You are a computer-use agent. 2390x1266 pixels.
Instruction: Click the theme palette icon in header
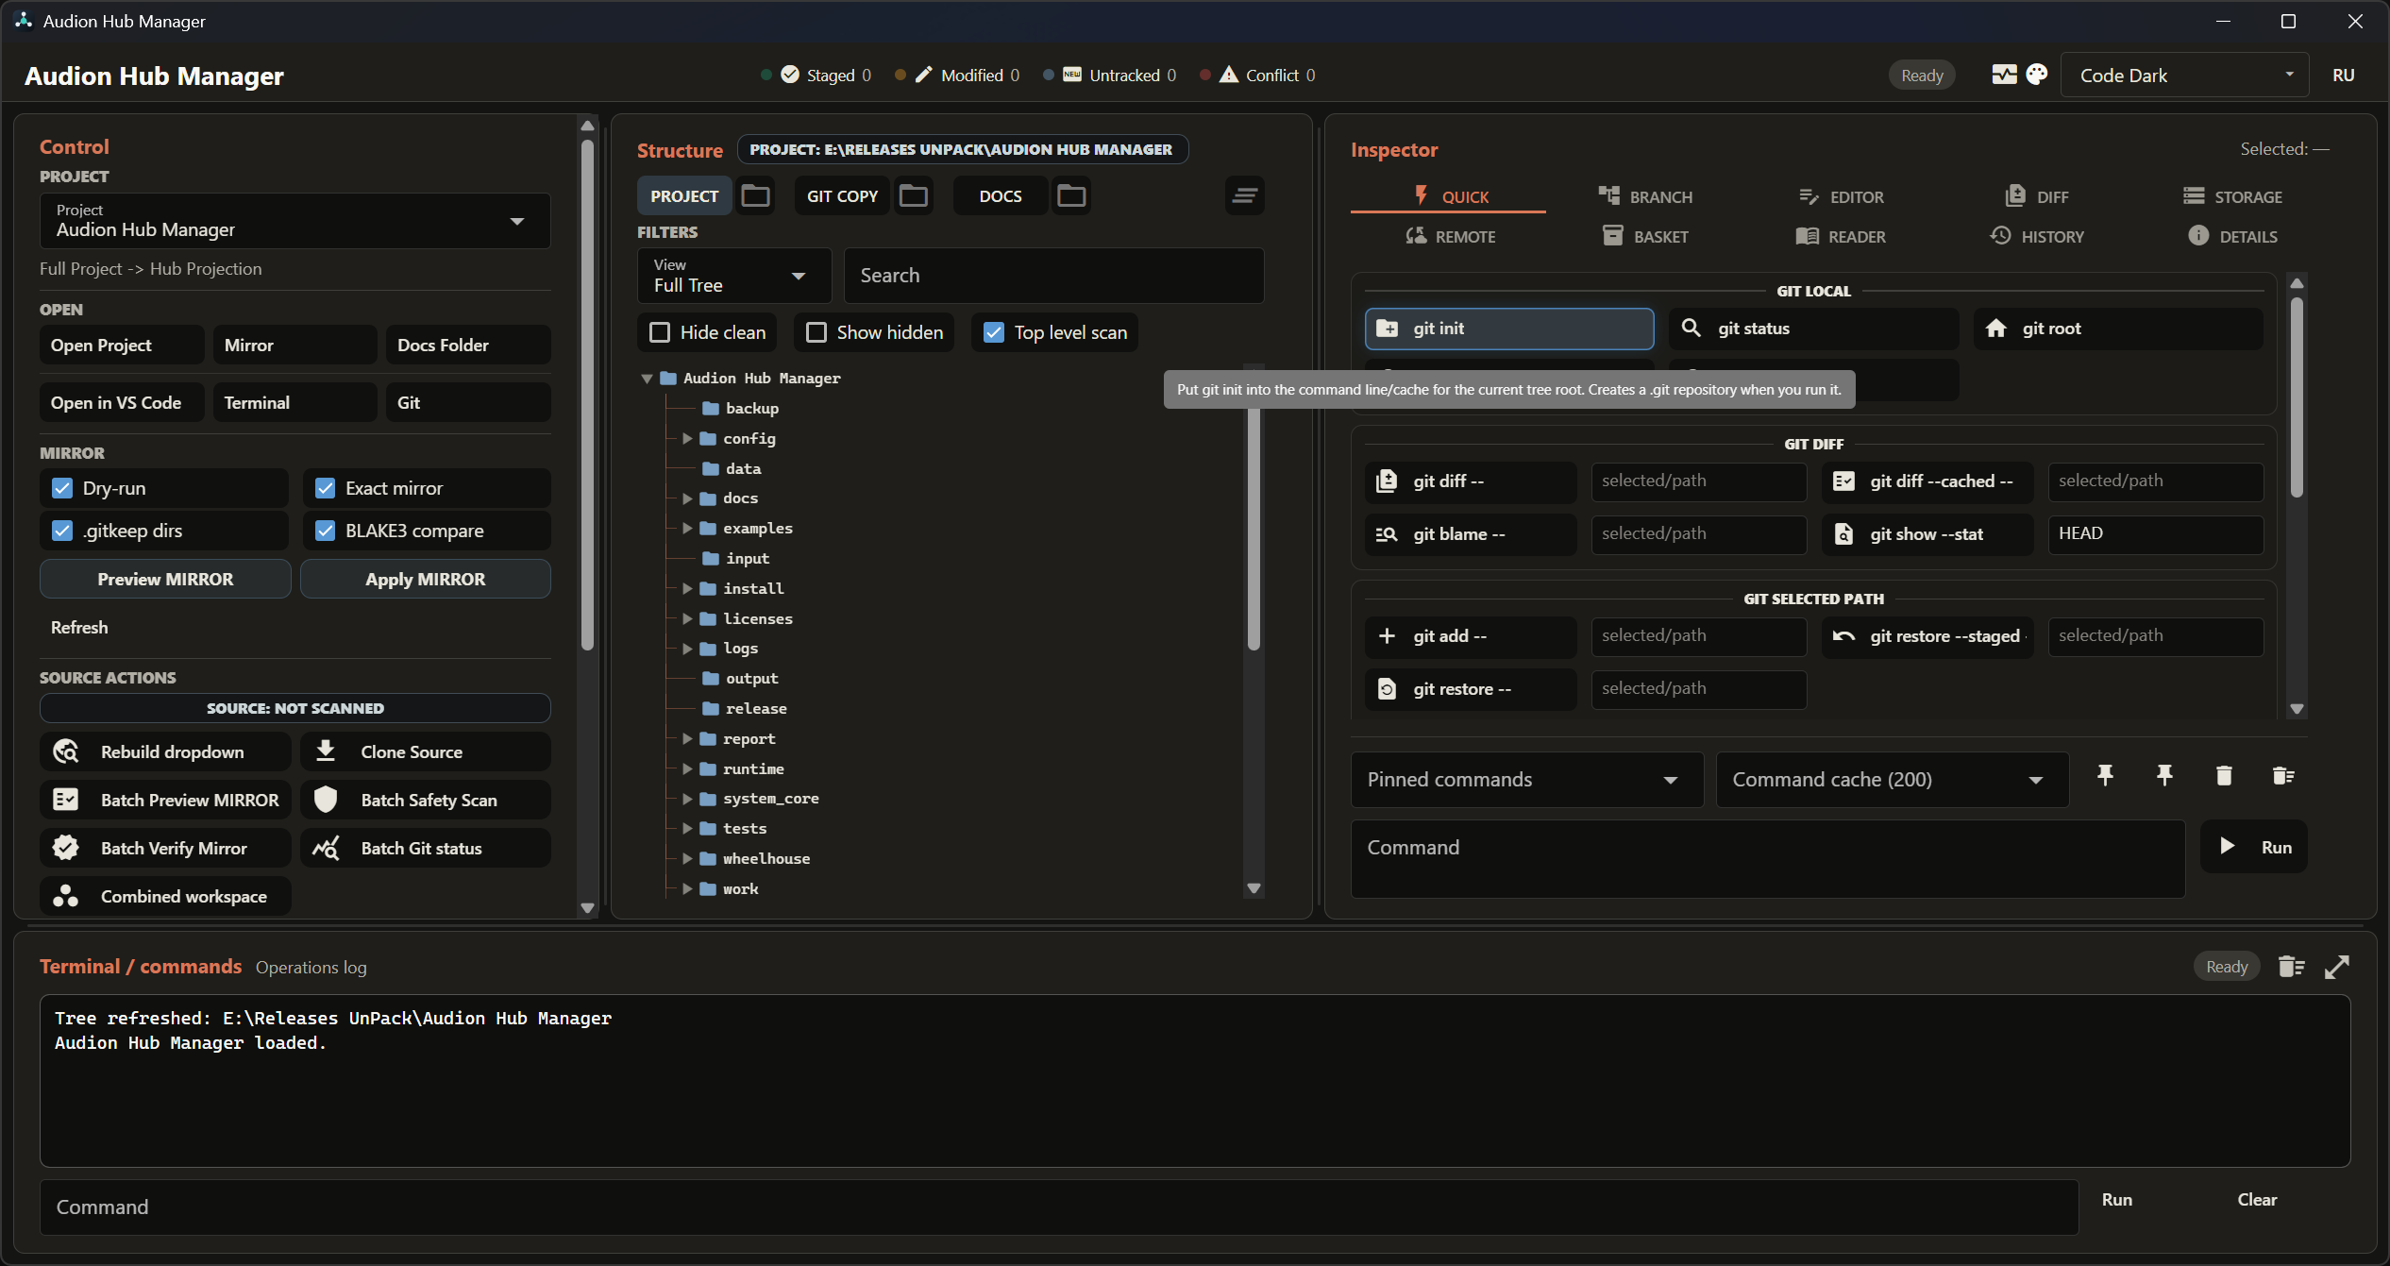pos(2037,75)
